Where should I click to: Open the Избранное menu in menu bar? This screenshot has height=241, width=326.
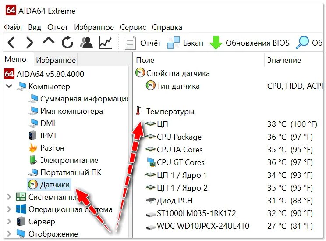click(94, 27)
